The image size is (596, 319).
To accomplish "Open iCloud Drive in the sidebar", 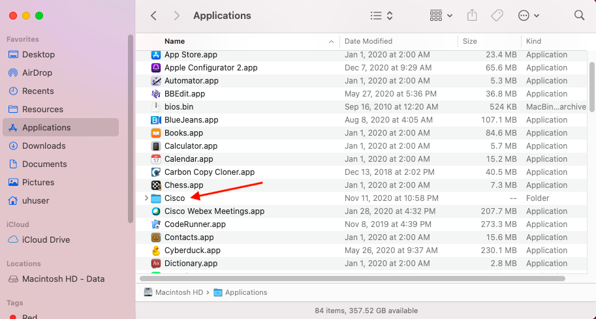I will coord(61,240).
